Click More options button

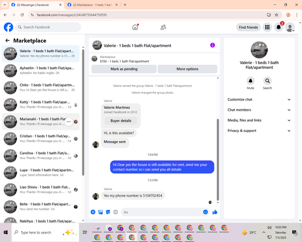[x=187, y=69]
